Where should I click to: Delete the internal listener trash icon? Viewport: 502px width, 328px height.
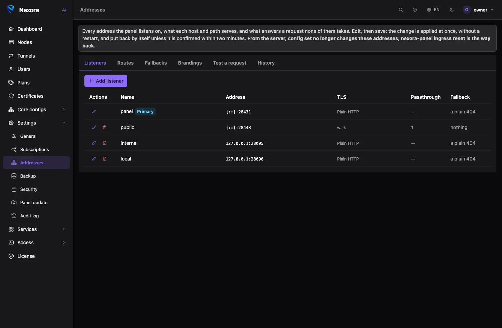pos(105,143)
